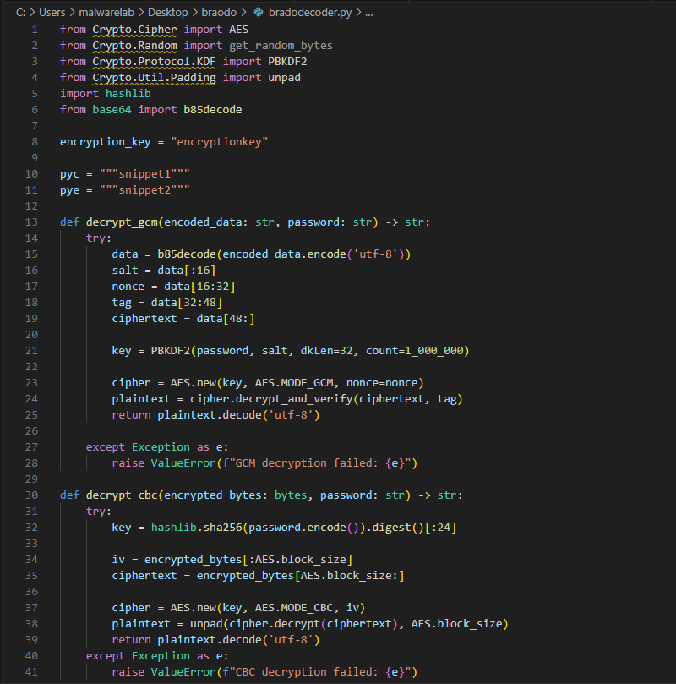This screenshot has width=676, height=684.
Task: Place cursor on decrypt_cbc function name
Action: click(x=123, y=495)
